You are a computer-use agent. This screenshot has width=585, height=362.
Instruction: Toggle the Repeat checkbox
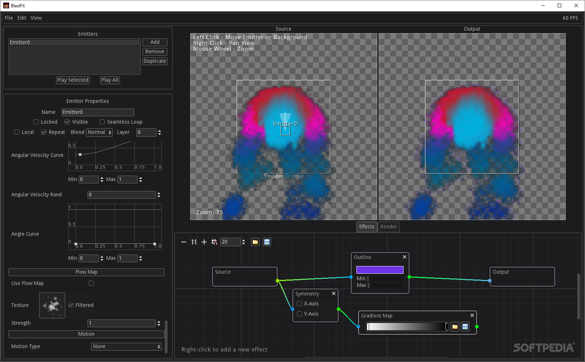tap(44, 132)
